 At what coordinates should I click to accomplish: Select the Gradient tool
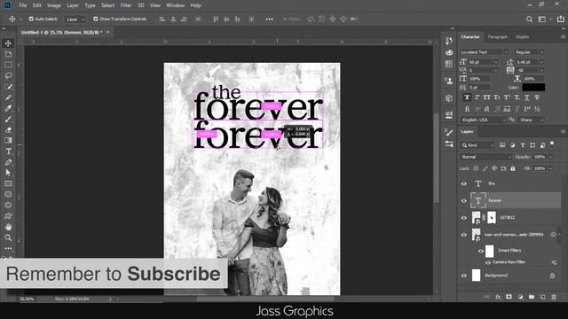coord(8,140)
